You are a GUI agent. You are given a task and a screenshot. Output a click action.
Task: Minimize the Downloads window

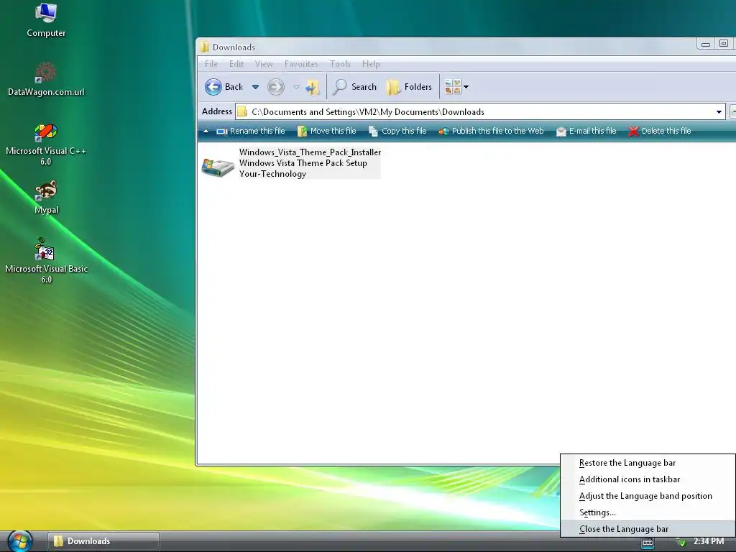coord(706,44)
